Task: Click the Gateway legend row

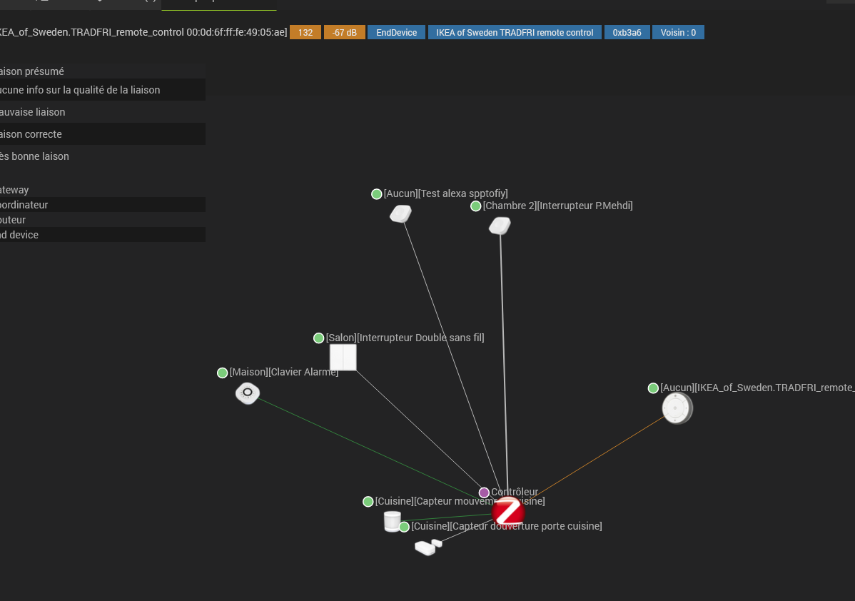Action: pos(103,190)
